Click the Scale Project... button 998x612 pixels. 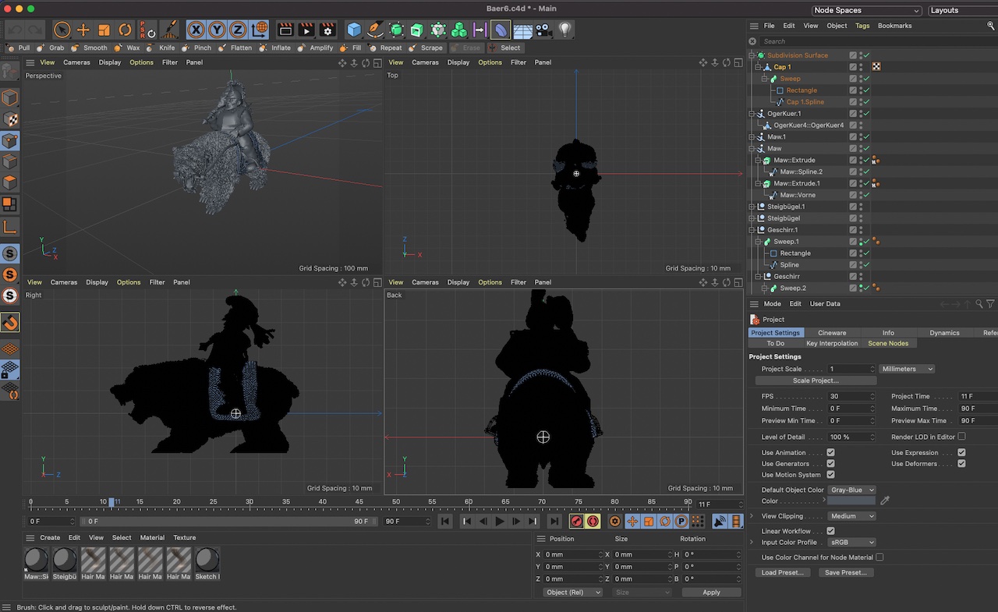(x=816, y=380)
